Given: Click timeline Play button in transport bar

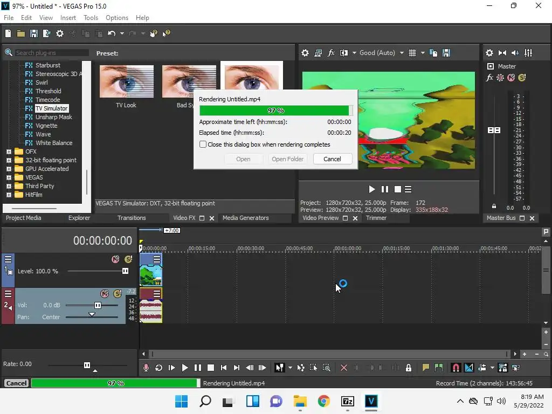Looking at the screenshot, I should click(184, 368).
